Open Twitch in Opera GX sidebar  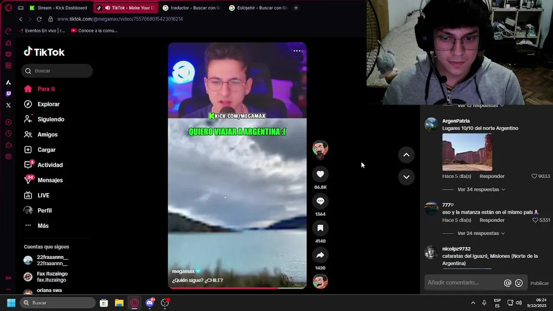tap(8, 94)
